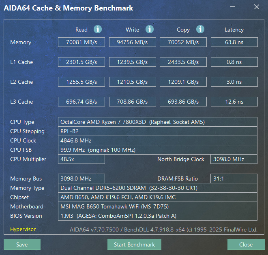The height and width of the screenshot is (255, 268).
Task: Click the Memory Bus label
Action: coord(26,179)
